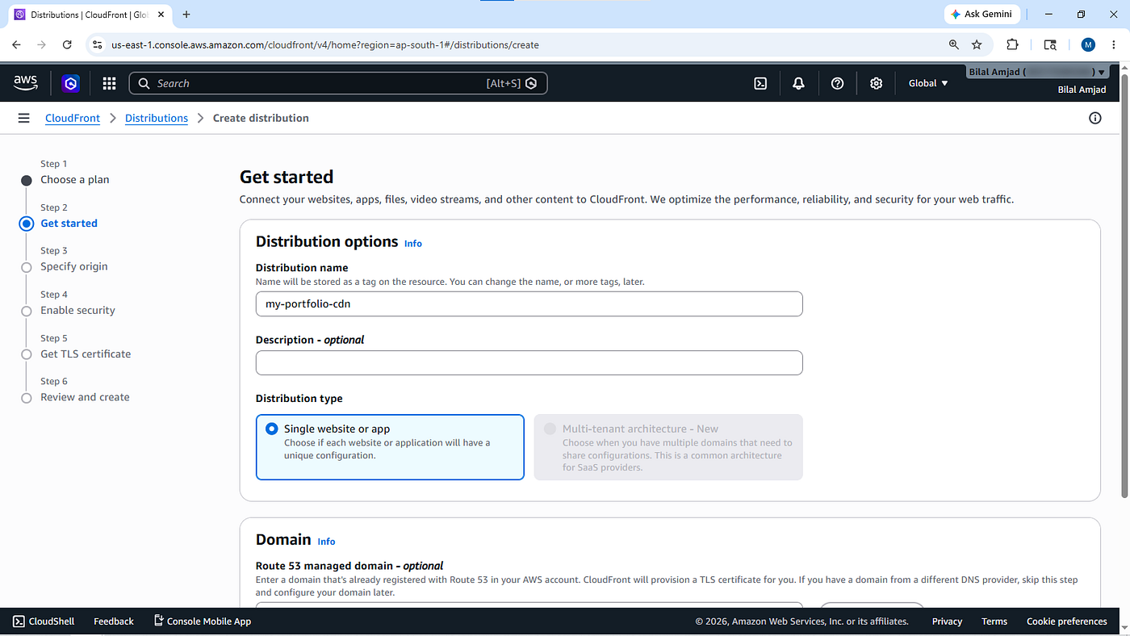The height and width of the screenshot is (636, 1130).
Task: Click the browser forward arrow
Action: pyautogui.click(x=42, y=45)
